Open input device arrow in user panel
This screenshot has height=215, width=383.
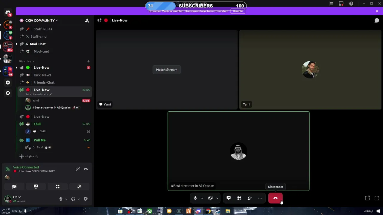[66, 199]
